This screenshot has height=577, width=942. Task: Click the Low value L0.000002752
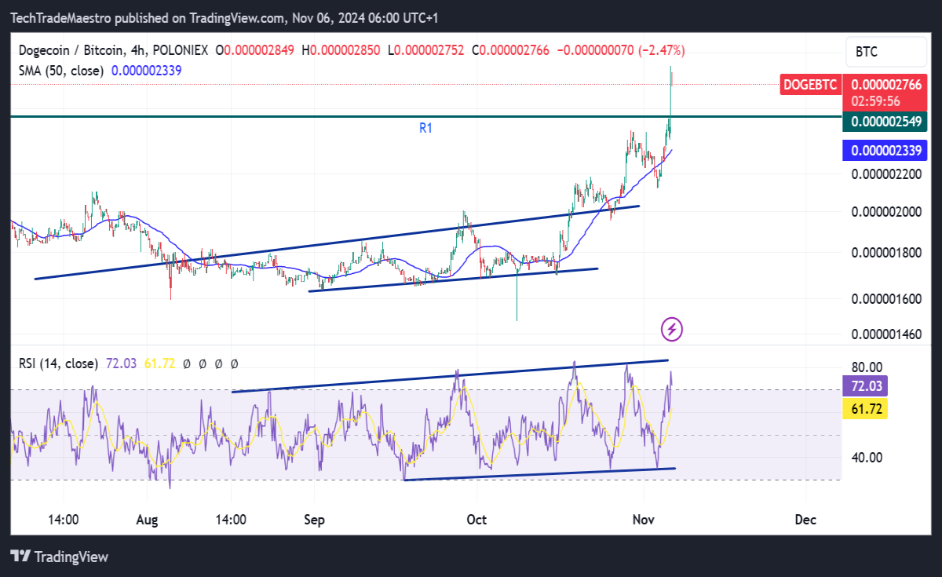[425, 50]
